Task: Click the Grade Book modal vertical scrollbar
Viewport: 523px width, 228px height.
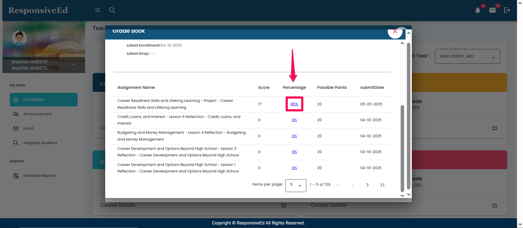Action: click(x=402, y=147)
